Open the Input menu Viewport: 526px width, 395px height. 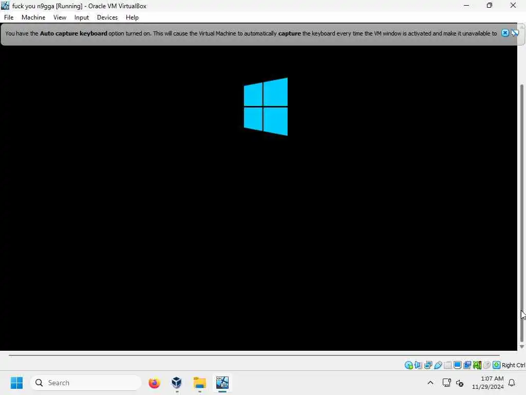click(82, 17)
